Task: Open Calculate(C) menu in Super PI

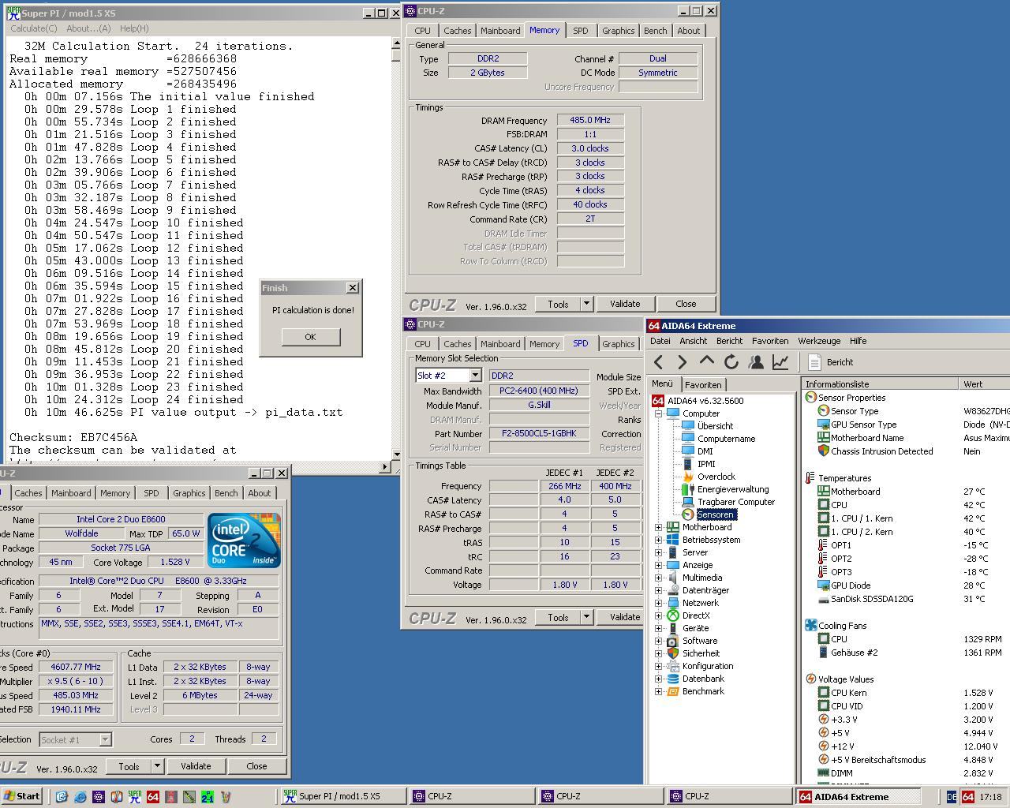Action: 33,28
